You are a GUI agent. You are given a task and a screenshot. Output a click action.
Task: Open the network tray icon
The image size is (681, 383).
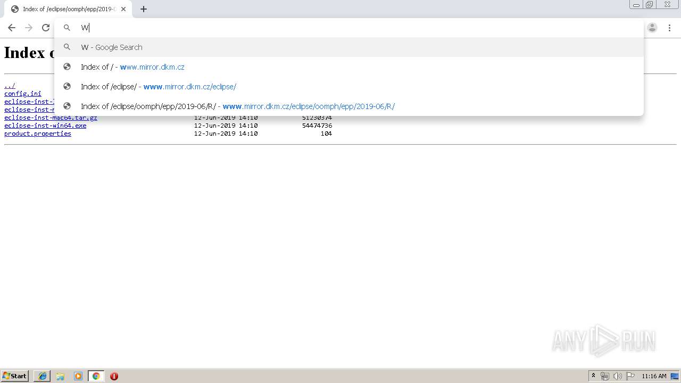pos(605,376)
